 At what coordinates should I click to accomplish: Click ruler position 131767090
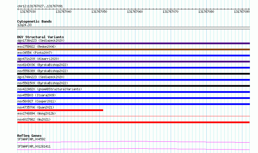point(242,12)
